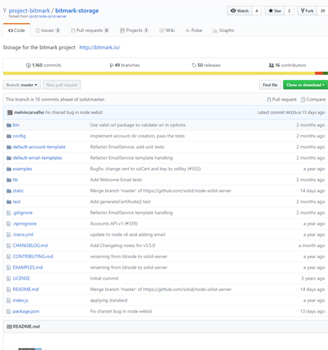Click 'Initial commit' message for LICENSE
328x350 pixels.
[104, 279]
